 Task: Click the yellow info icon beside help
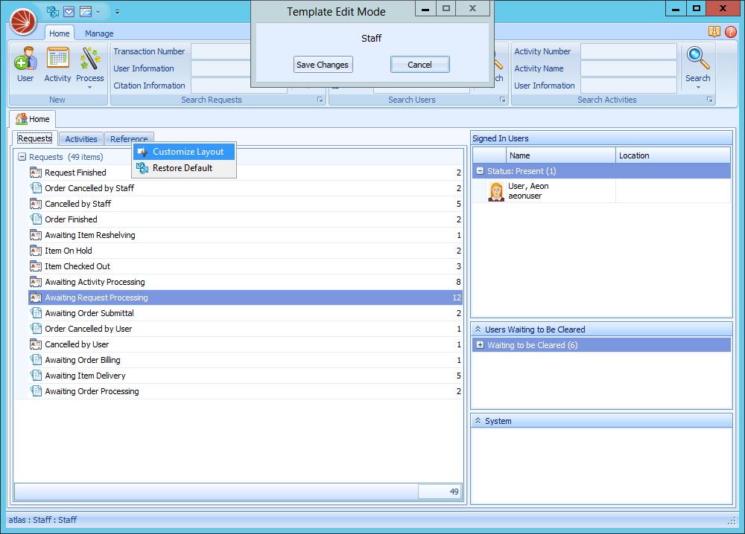coord(714,32)
